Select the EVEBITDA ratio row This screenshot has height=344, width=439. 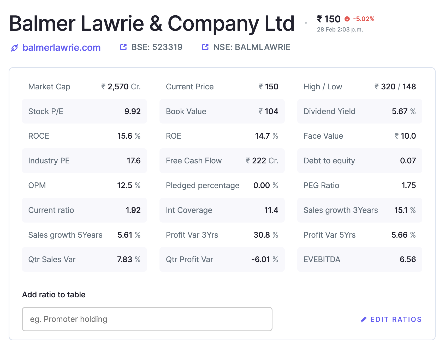pos(359,259)
